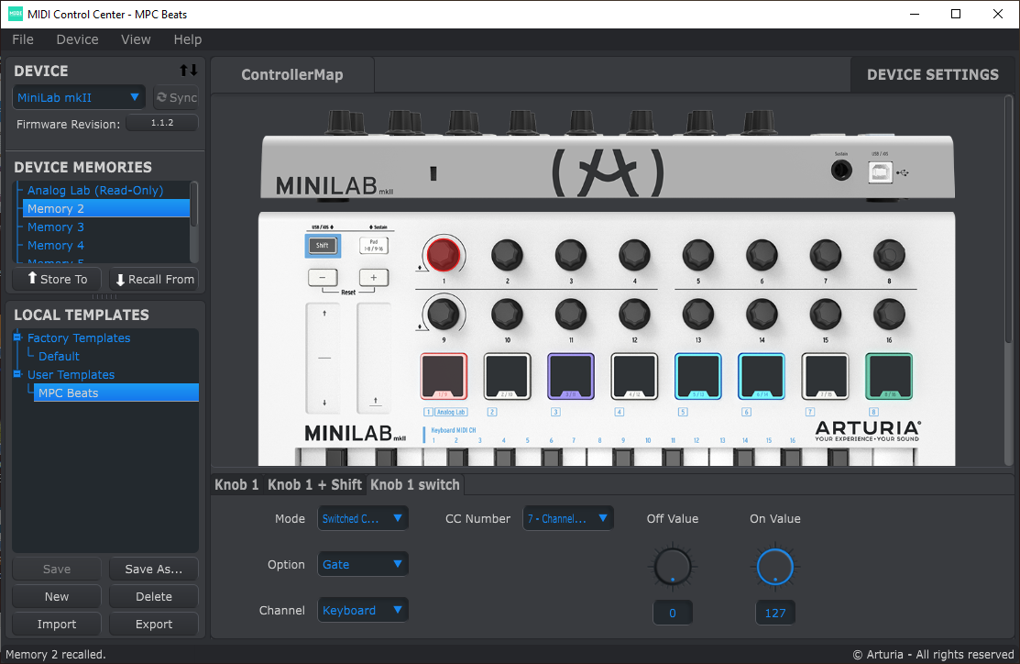Screen dimensions: 1020x664
Task: Select Knob 7 on the MiniLab image
Action: tap(826, 255)
